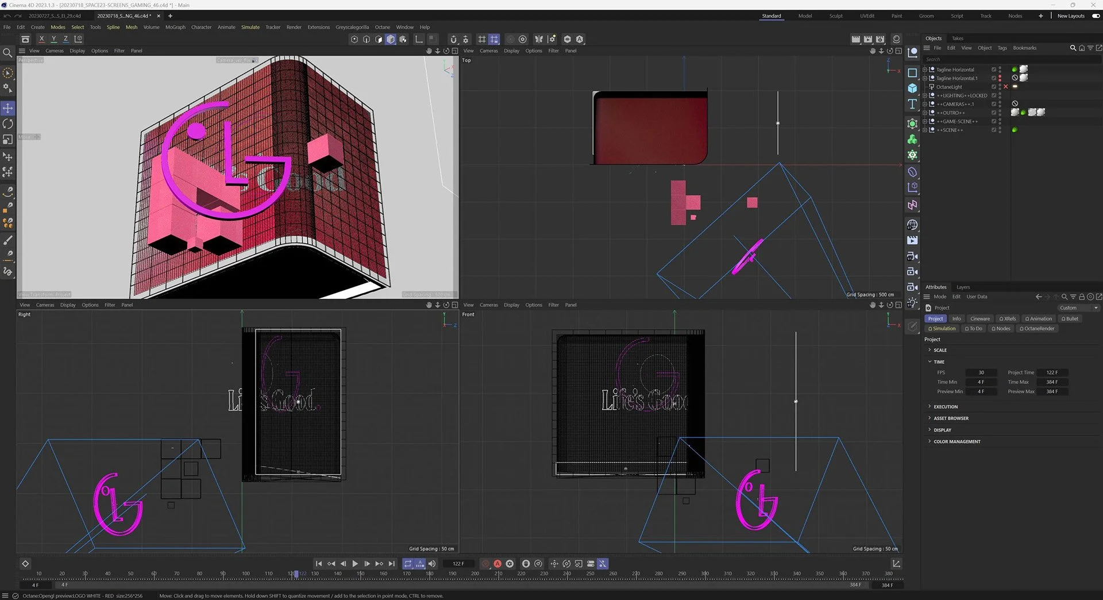Toggle New Layouts switch

(1096, 16)
